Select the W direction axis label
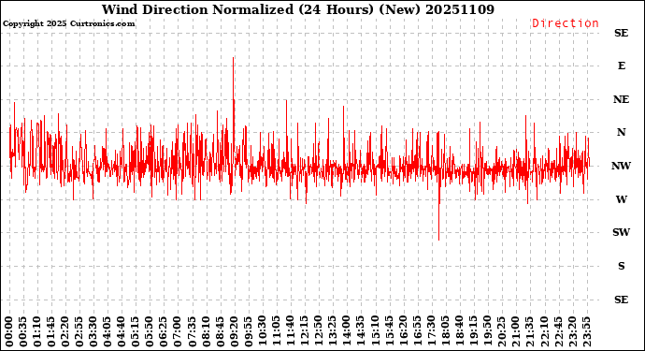Screen dimensions: 645x351 [x=621, y=199]
